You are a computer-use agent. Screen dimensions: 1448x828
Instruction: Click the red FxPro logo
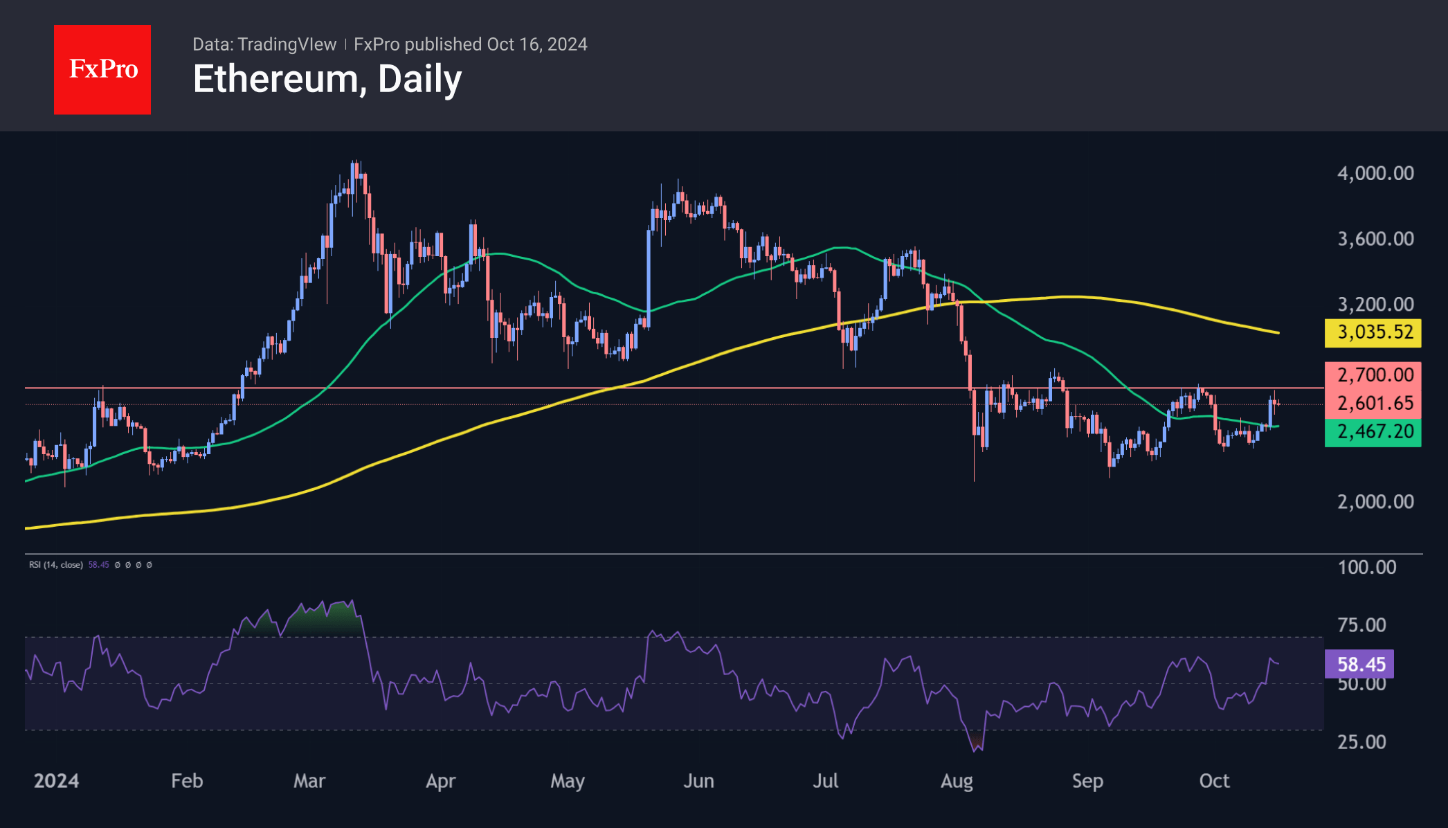point(102,69)
